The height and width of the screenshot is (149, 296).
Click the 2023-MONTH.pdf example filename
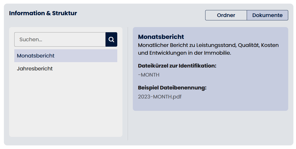[160, 97]
